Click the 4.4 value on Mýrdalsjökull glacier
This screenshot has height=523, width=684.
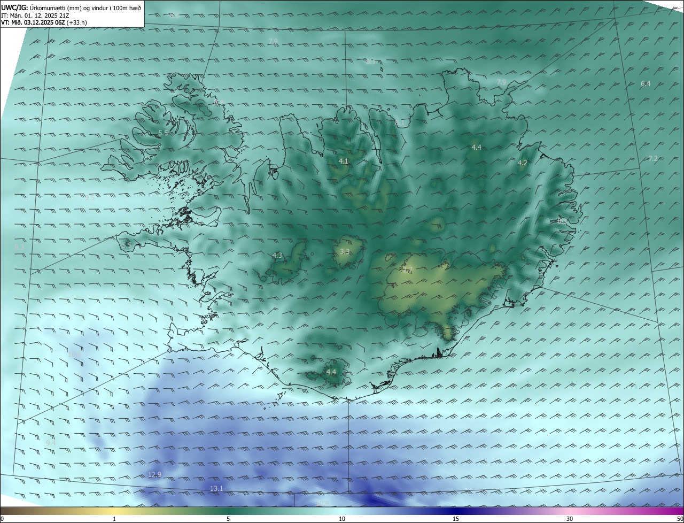click(331, 372)
